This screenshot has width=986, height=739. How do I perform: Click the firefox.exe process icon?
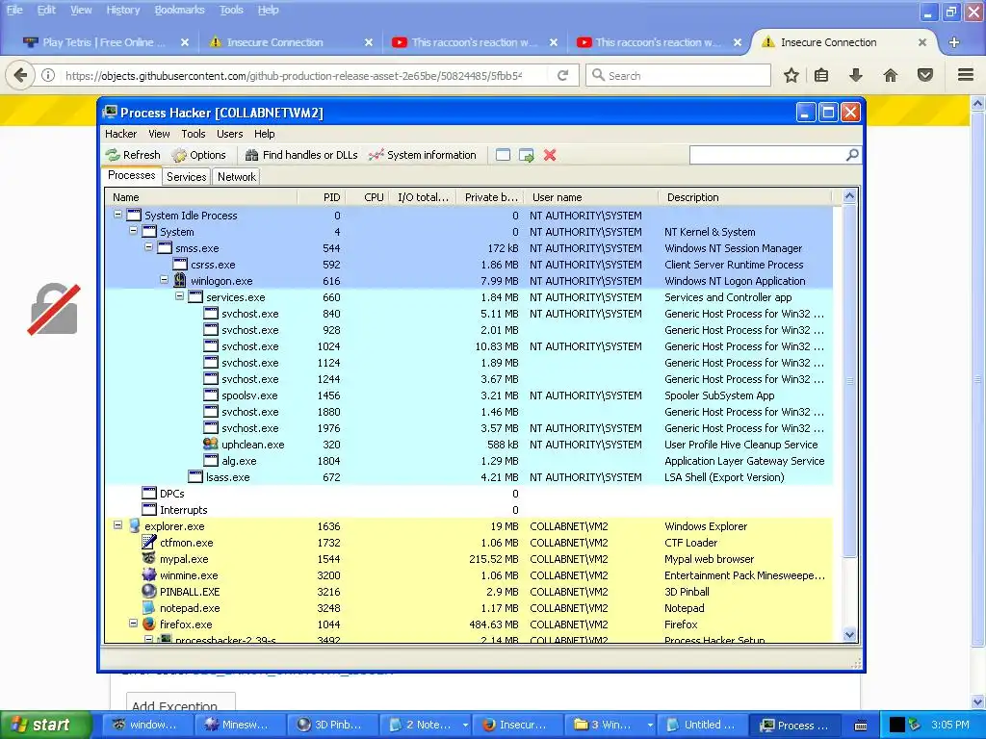click(149, 624)
